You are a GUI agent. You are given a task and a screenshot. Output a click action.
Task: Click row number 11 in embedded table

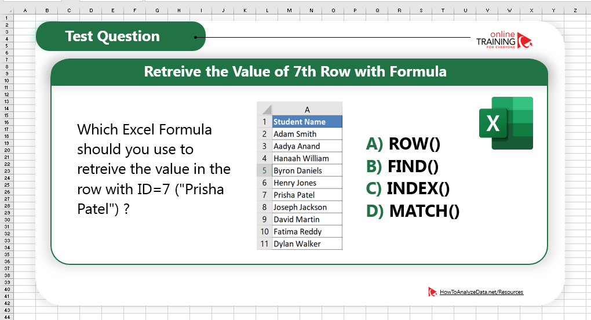pyautogui.click(x=265, y=243)
